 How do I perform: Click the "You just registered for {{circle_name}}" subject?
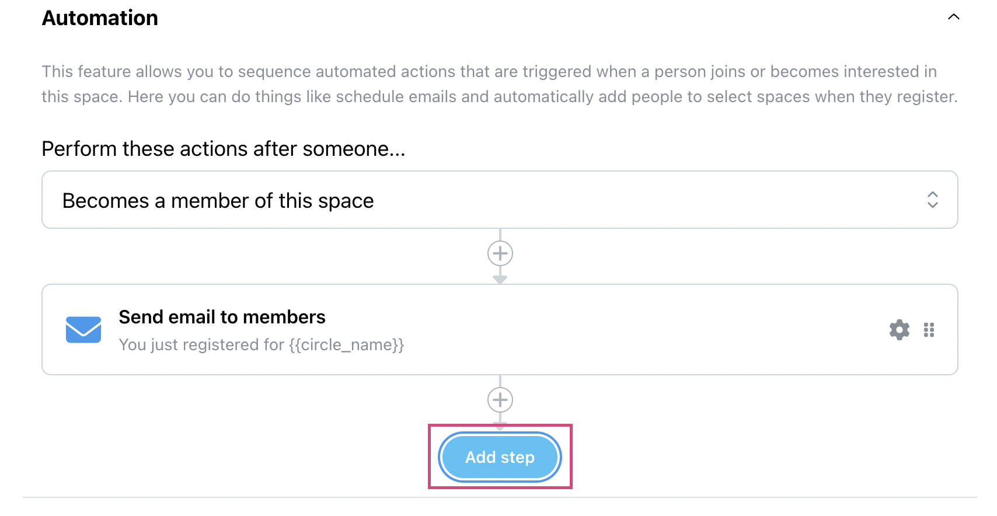pyautogui.click(x=262, y=345)
